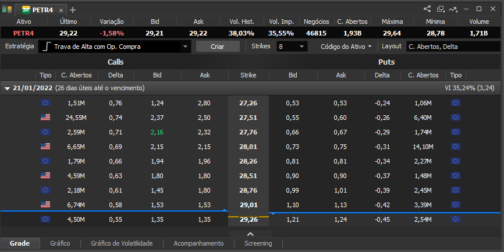Click the variation value -1,58%
Image resolution: width=504 pixels, height=252 pixels.
[x=112, y=33]
